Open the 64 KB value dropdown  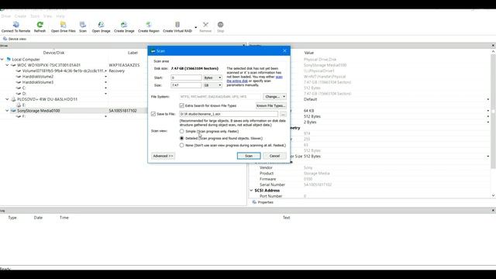click(488, 111)
